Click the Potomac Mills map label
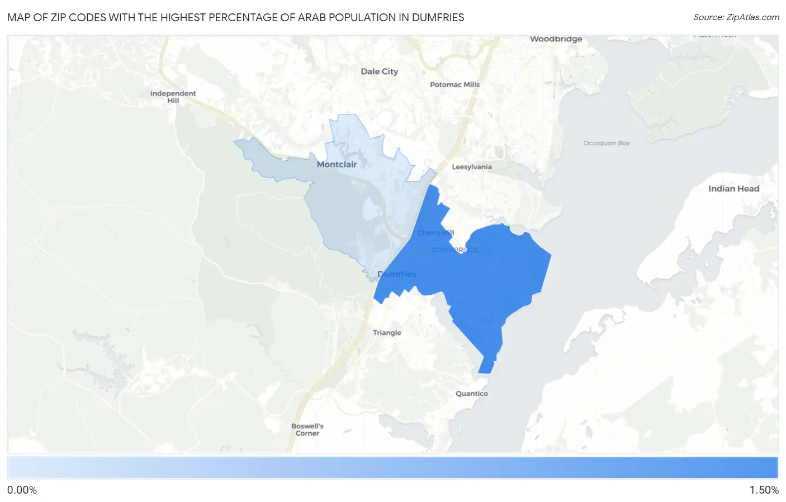The width and height of the screenshot is (786, 502). click(454, 85)
